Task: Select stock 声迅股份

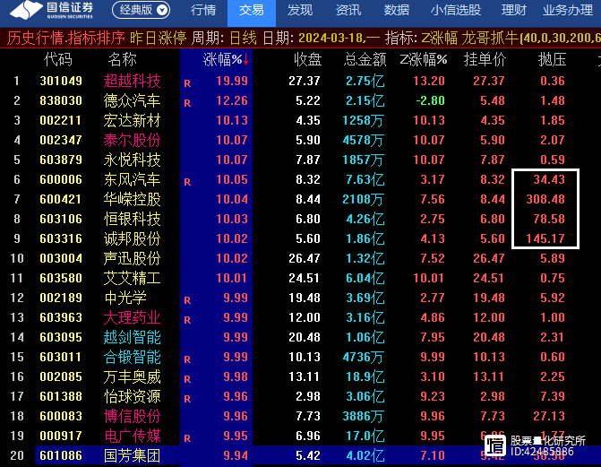Action: (132, 258)
